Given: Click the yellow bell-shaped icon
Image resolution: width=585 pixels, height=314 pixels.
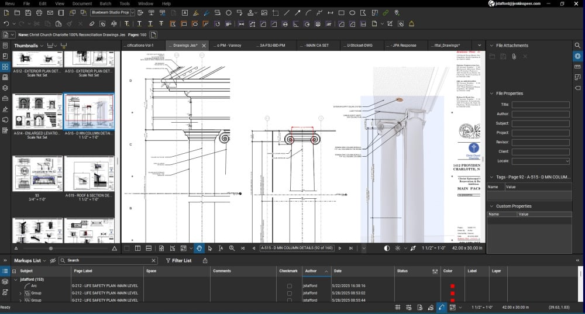Looking at the screenshot, I should [411, 24].
